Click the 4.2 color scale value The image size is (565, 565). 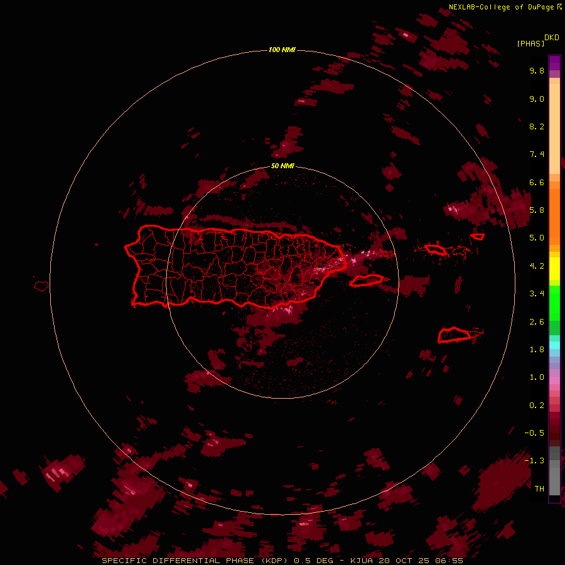pyautogui.click(x=537, y=266)
